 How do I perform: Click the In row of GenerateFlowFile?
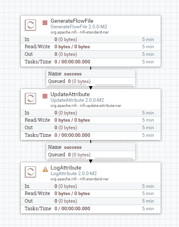coord(91,39)
